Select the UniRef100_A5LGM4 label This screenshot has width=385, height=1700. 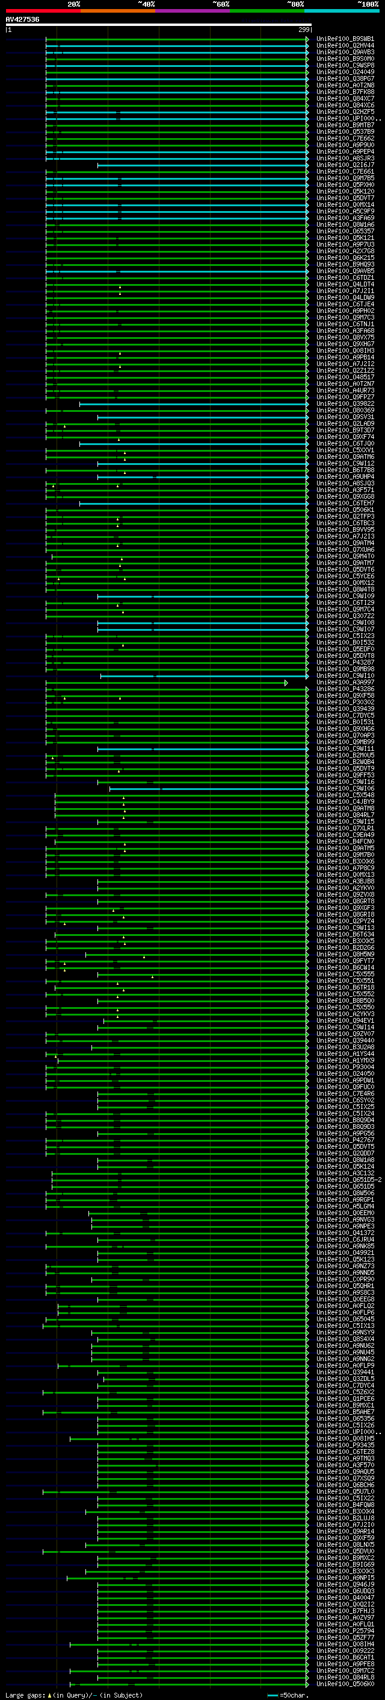[345, 1206]
